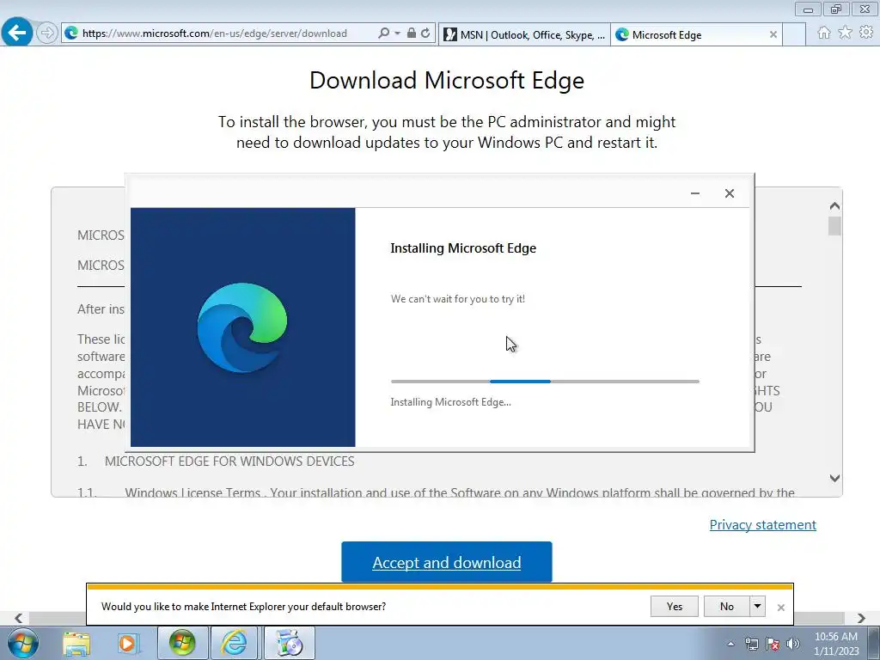Click license box scroll down arrow
The height and width of the screenshot is (660, 880).
click(x=834, y=478)
